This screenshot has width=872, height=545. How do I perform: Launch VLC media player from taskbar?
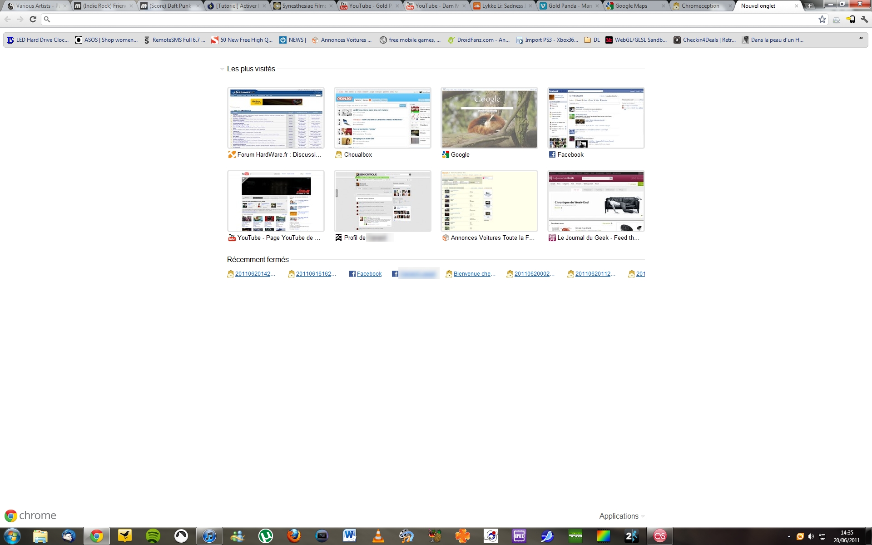[x=378, y=536]
